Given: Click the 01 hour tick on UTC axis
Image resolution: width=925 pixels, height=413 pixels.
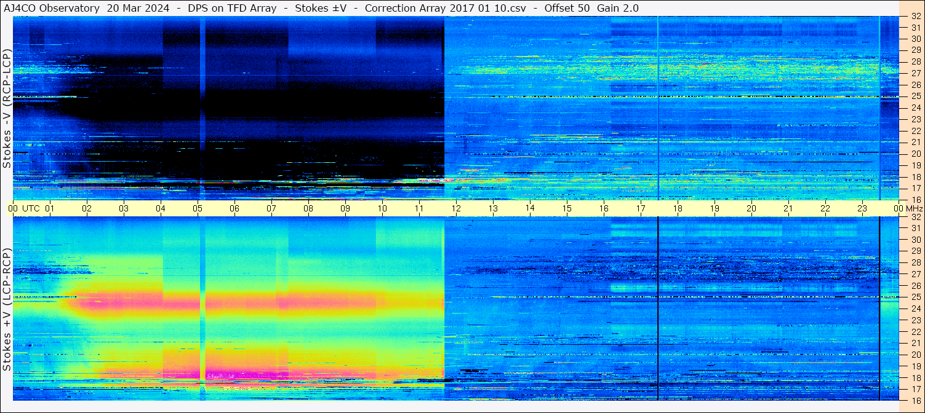Looking at the screenshot, I should point(50,208).
